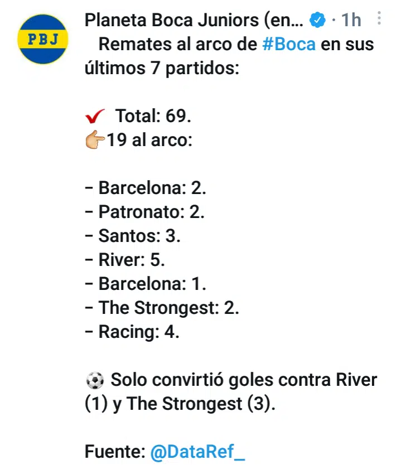The height and width of the screenshot is (465, 401).
Task: Click the "Total: 69." text
Action: click(x=153, y=117)
